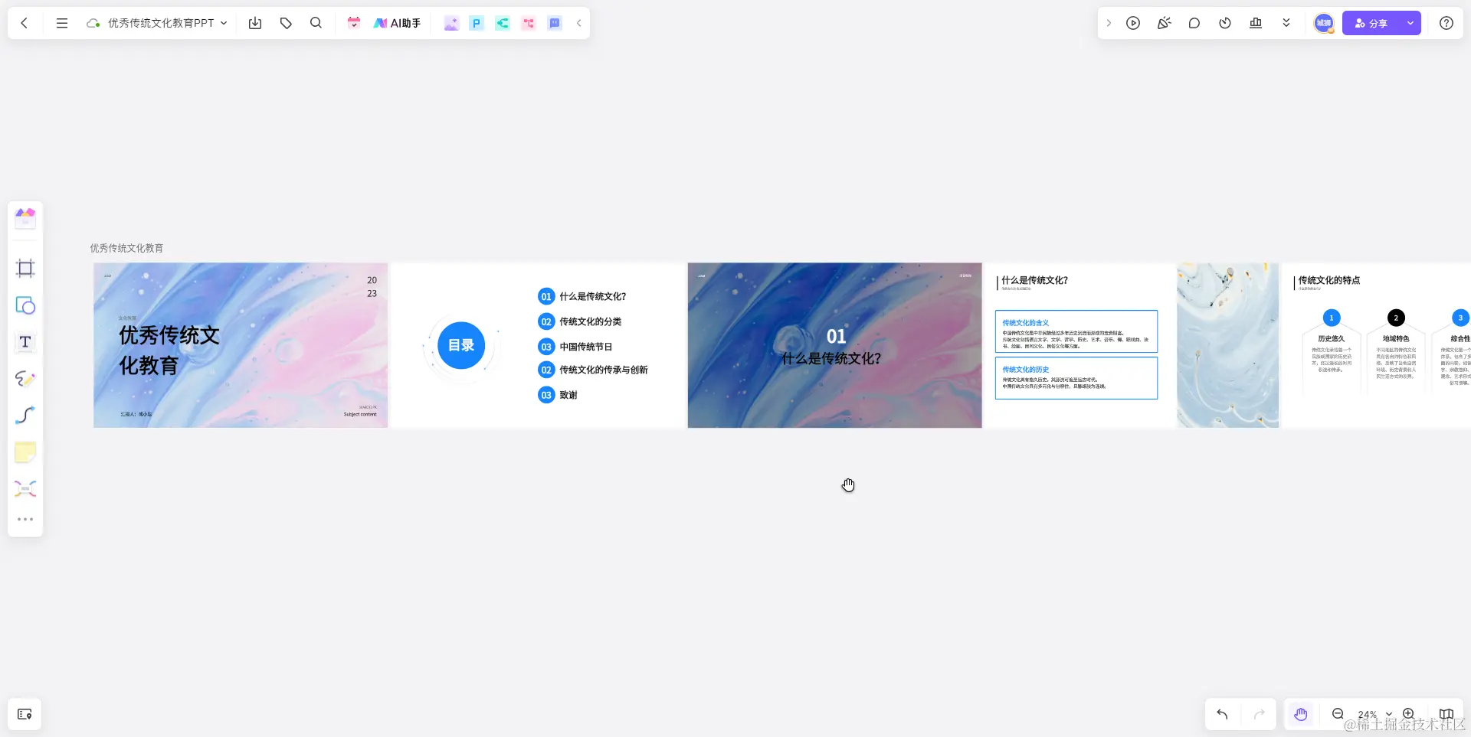
Task: Add a Sticky Note
Action: click(x=25, y=452)
